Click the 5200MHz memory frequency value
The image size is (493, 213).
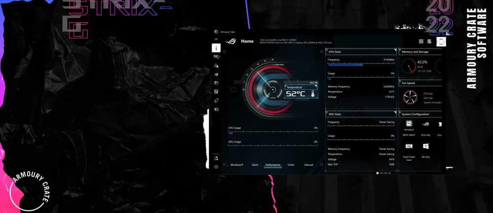click(x=388, y=87)
